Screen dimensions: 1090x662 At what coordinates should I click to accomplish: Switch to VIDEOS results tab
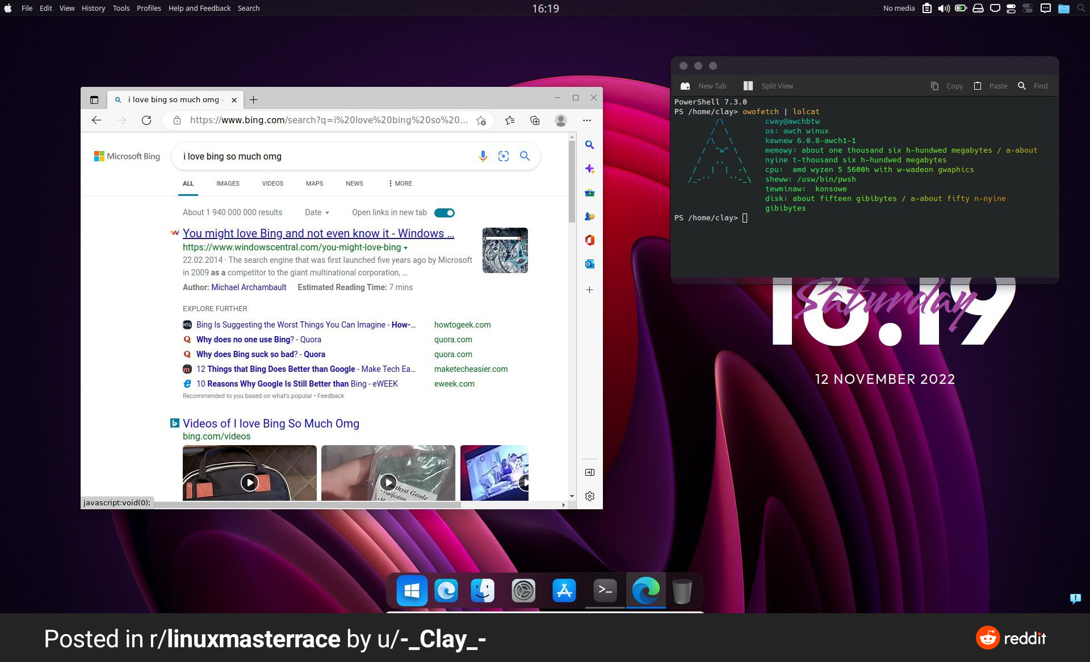pyautogui.click(x=272, y=183)
